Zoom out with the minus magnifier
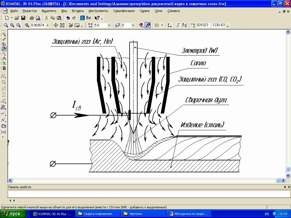The image size is (291, 218). (18, 25)
